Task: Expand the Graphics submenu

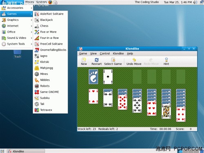Action: pos(16,20)
